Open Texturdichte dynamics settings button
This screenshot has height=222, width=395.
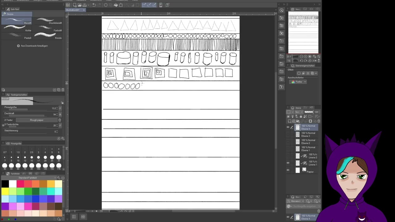pyautogui.click(x=60, y=125)
